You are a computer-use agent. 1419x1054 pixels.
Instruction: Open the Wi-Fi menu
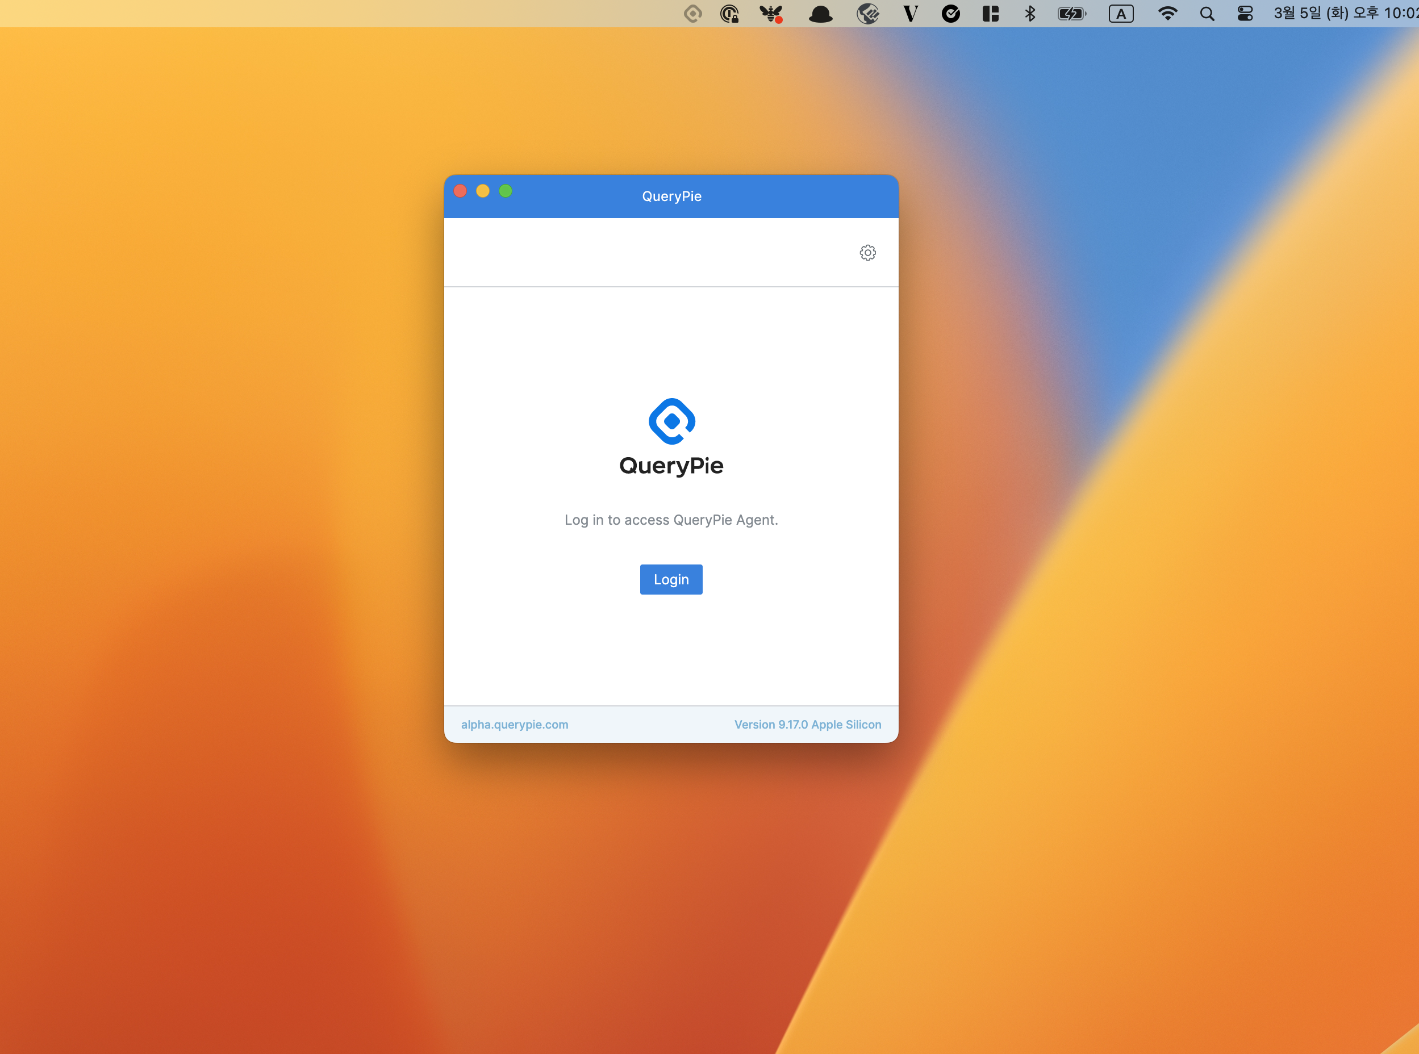coord(1167,14)
